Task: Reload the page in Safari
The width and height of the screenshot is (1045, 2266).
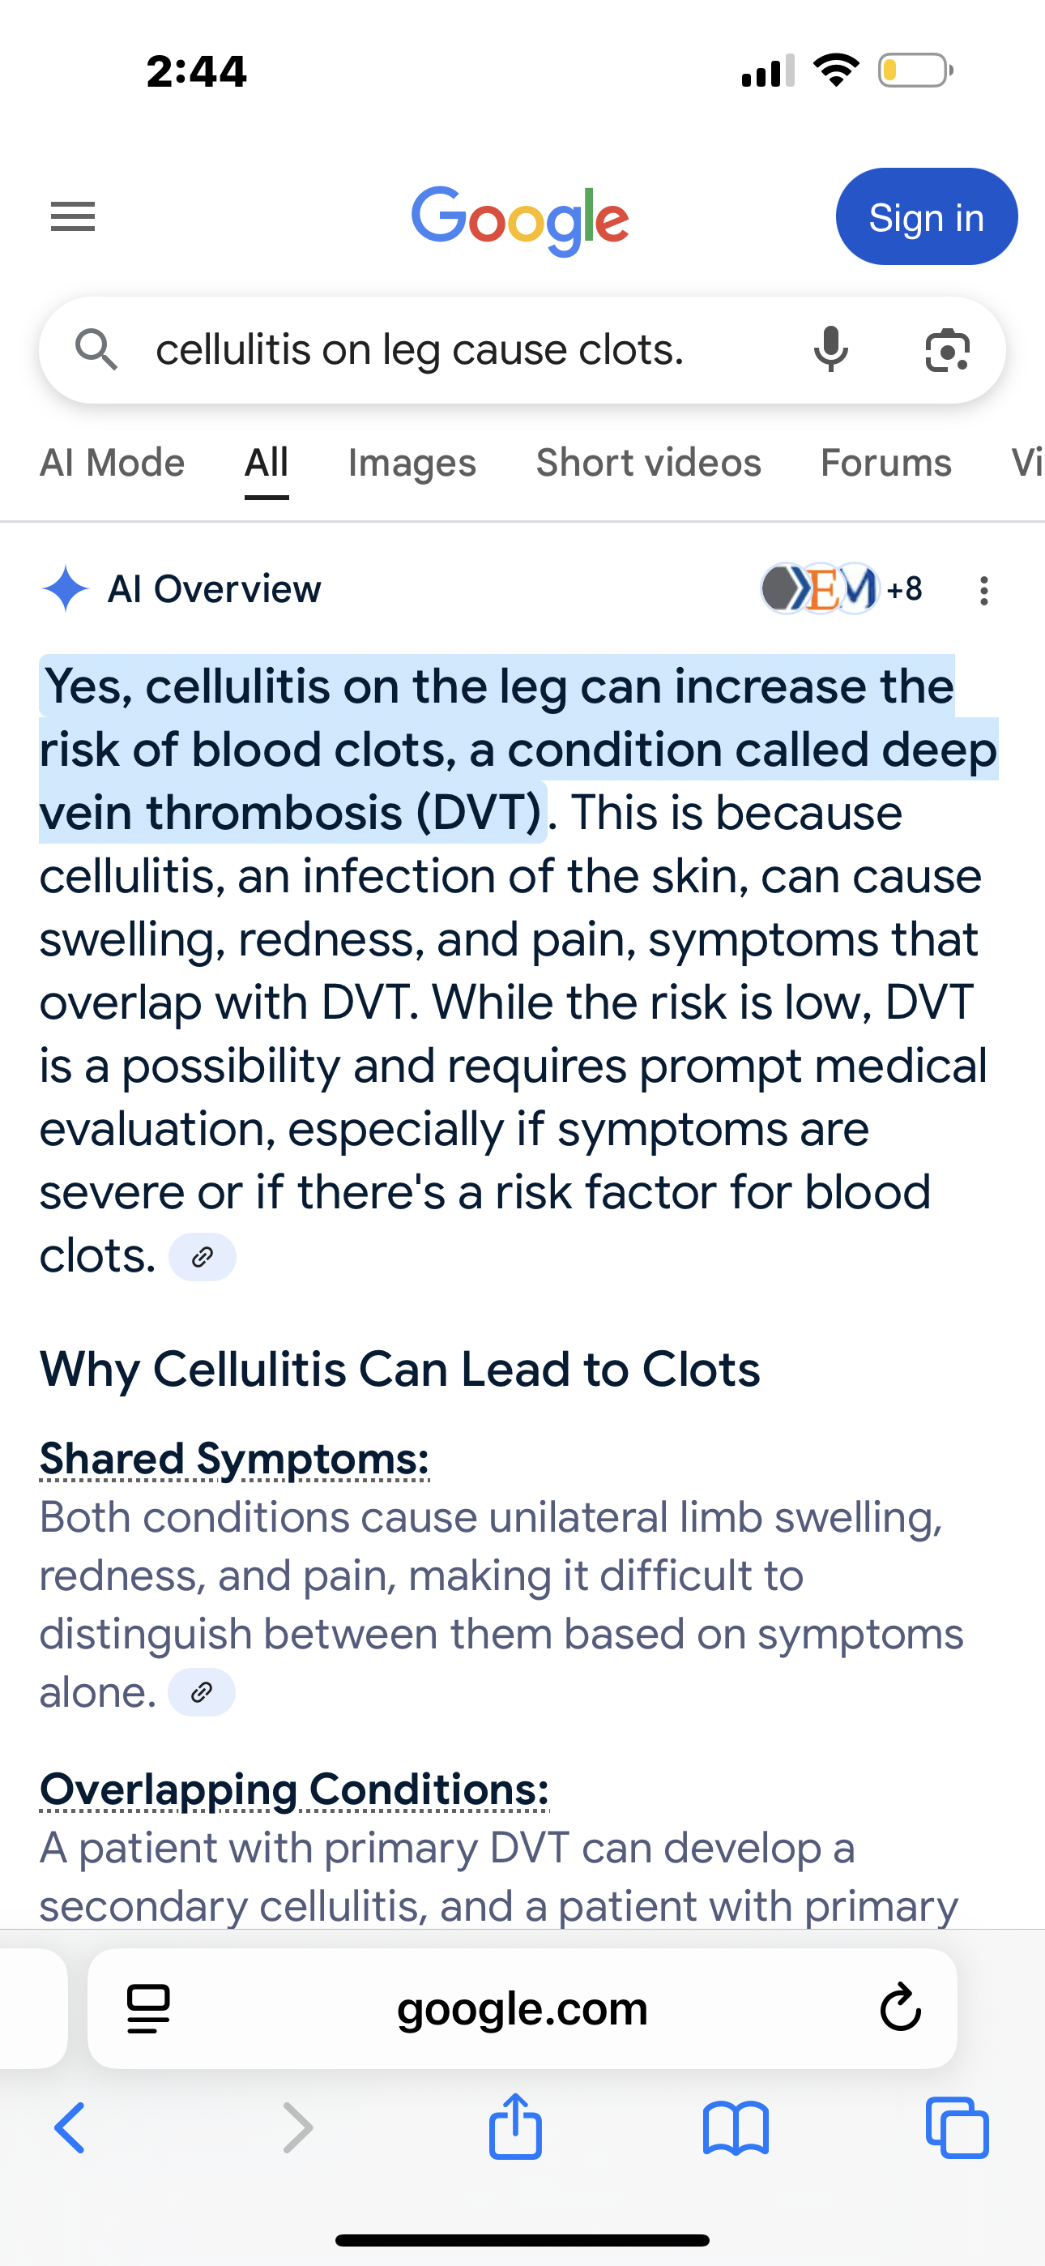Action: (900, 2008)
